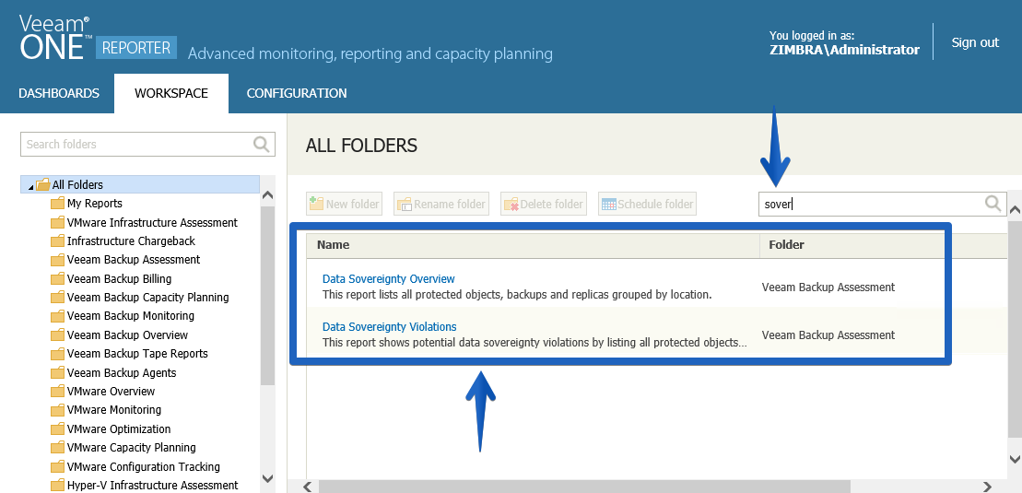1022x493 pixels.
Task: Click the Veeam ONE Reporter logo
Action: point(98,39)
